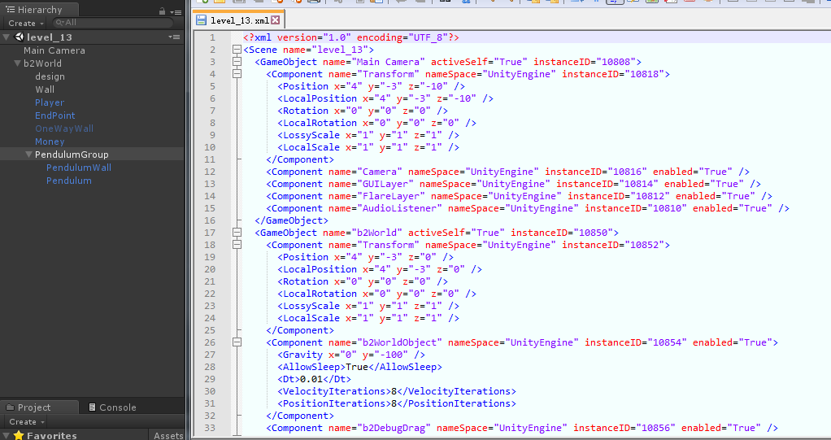Select b2World in the Hierarchy
831x440 pixels.
tap(42, 63)
